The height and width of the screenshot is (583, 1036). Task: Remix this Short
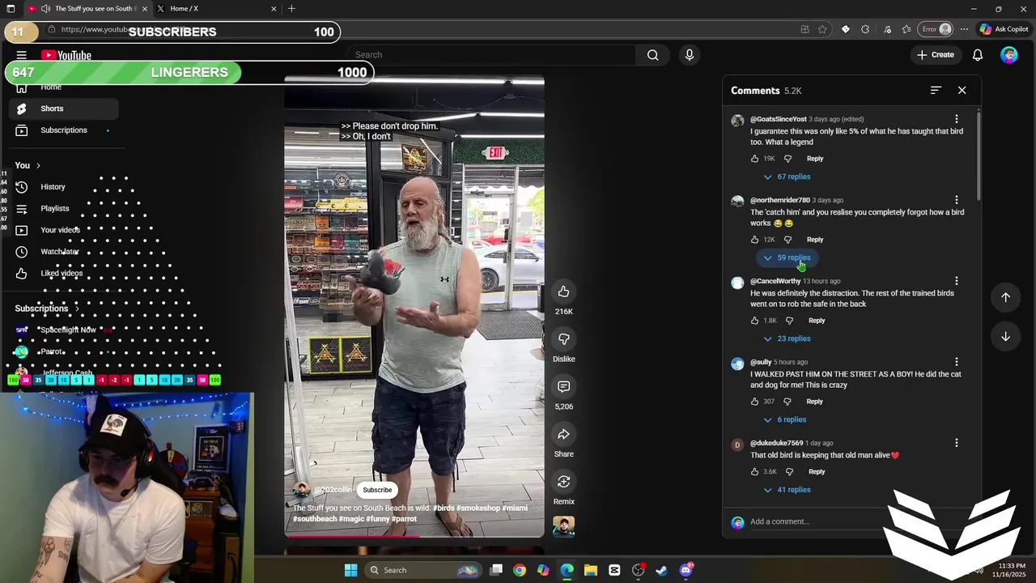[x=563, y=482]
